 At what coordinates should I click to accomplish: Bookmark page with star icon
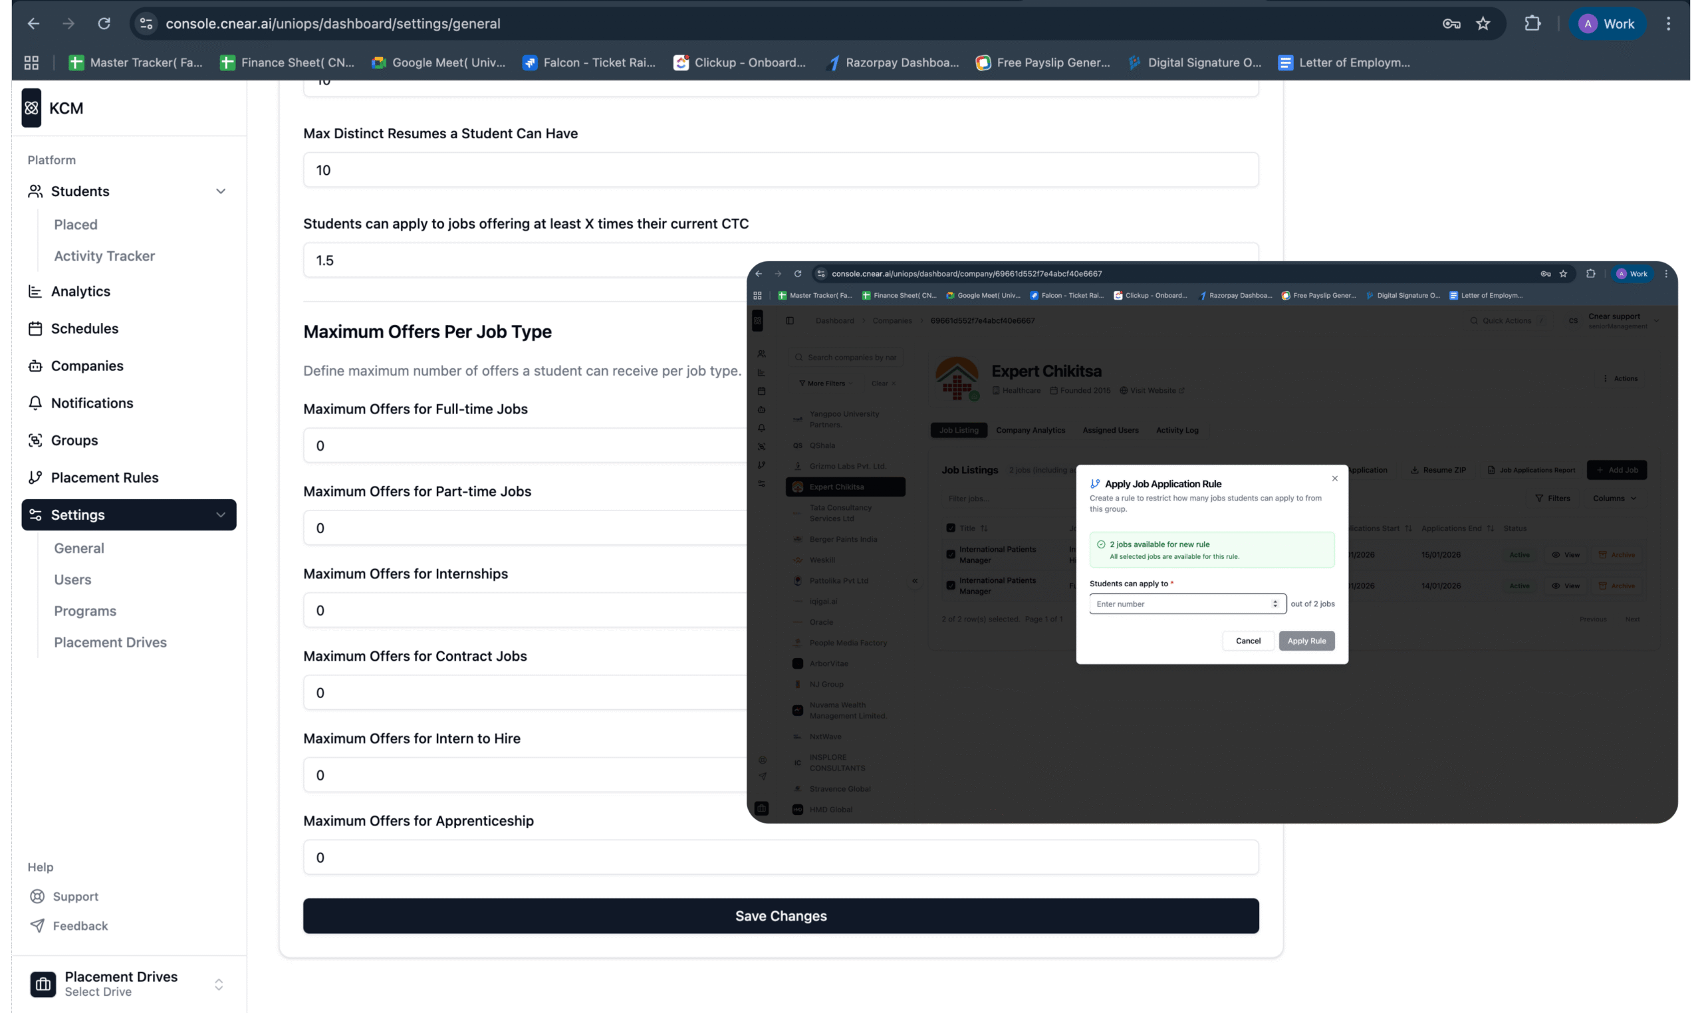(1482, 24)
